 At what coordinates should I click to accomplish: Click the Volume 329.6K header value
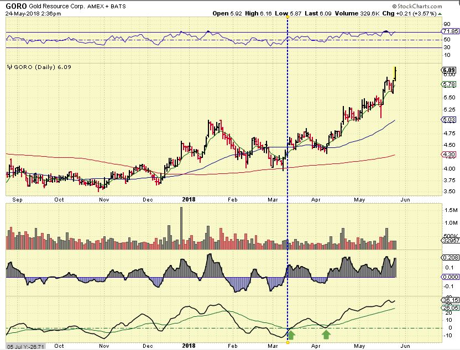357,13
